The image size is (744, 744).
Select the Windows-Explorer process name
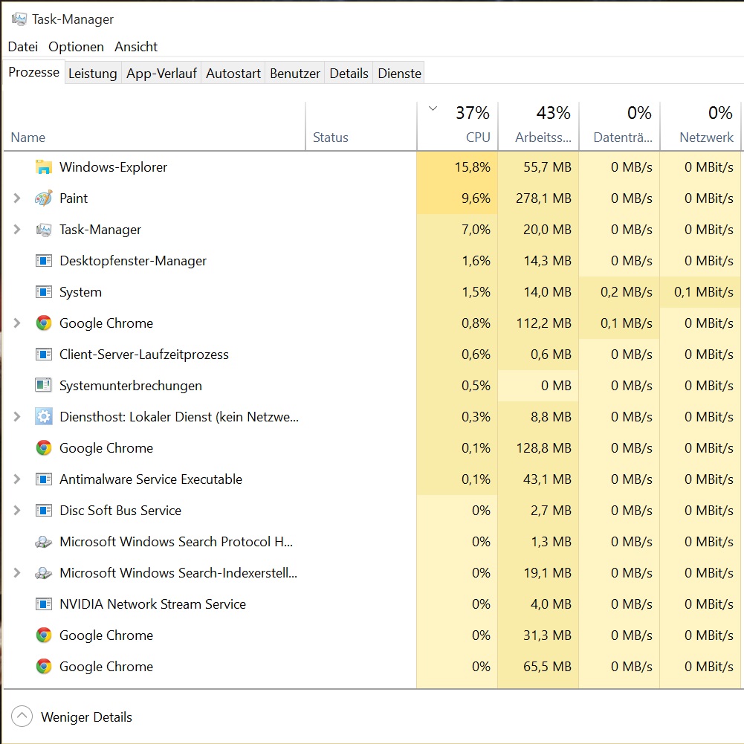coord(113,167)
